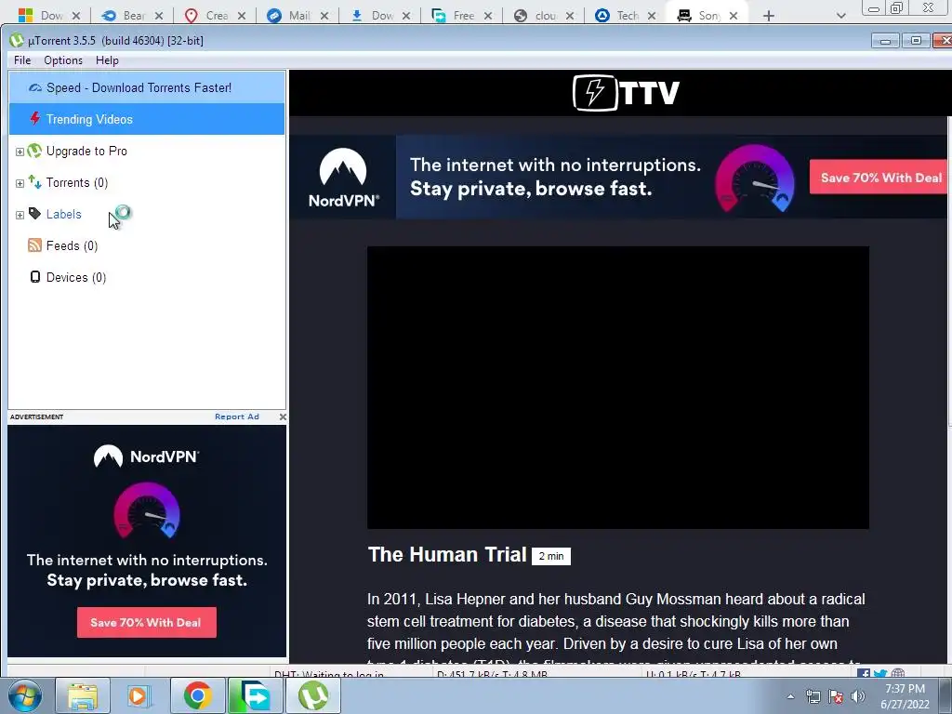Screen dimensions: 952x714
Task: Play The Human Trial video
Action: click(618, 388)
